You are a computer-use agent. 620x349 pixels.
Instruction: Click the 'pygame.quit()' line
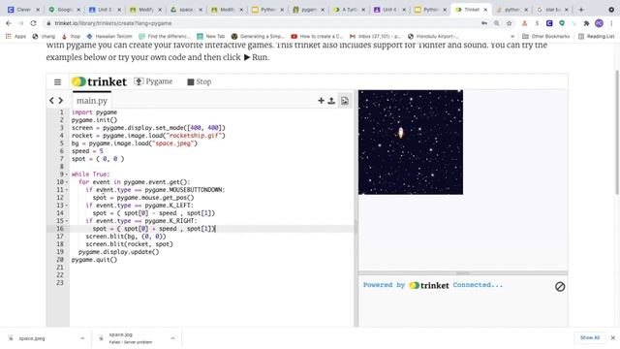[x=94, y=260]
